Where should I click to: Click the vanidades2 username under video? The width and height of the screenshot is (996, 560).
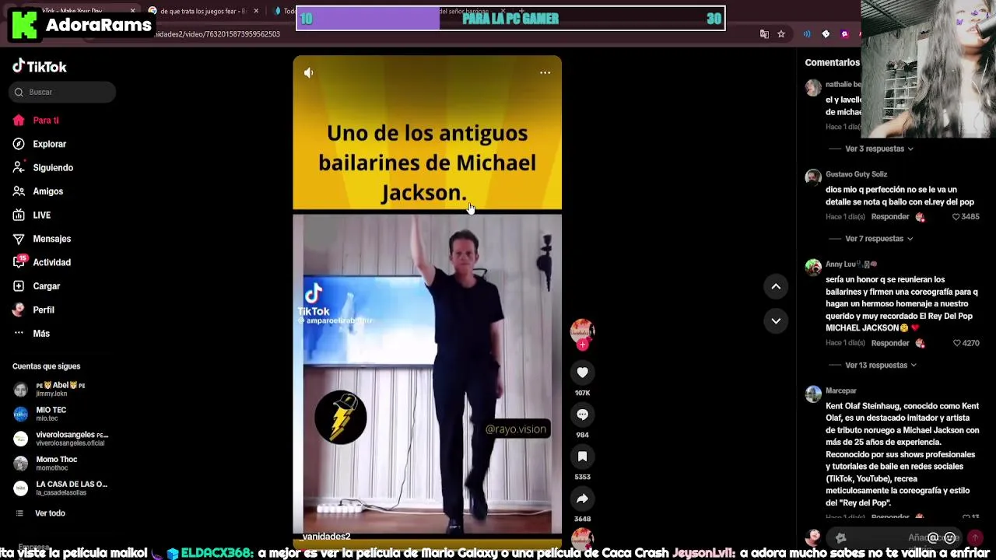click(326, 537)
